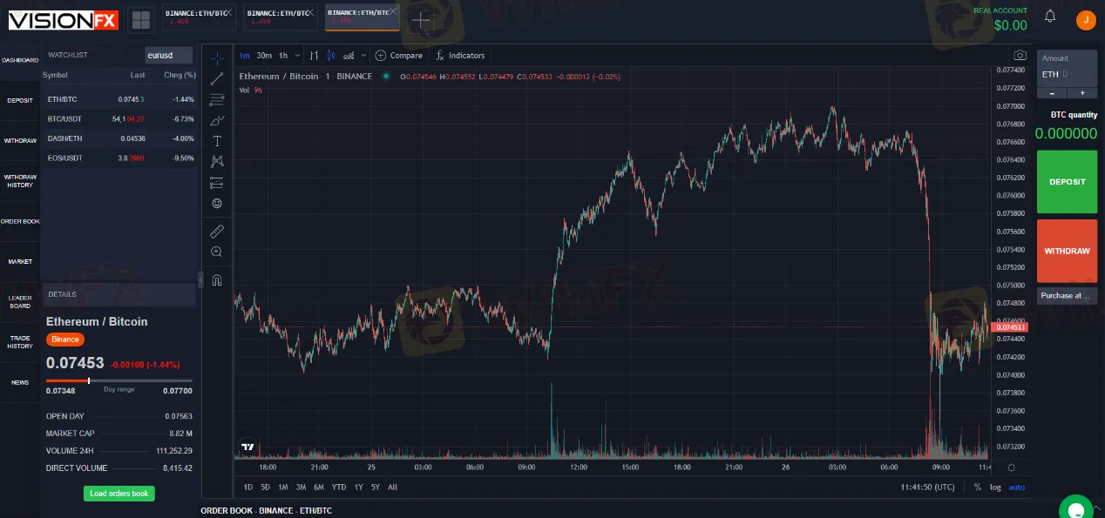This screenshot has height=518, width=1105.
Task: Open the XABCD Pattern tool
Action: (x=217, y=161)
